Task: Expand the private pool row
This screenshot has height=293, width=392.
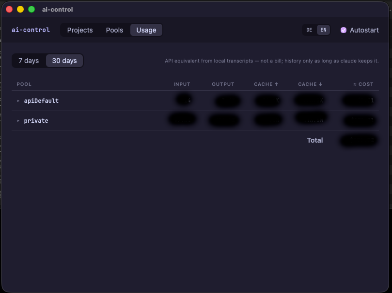Action: click(18, 121)
